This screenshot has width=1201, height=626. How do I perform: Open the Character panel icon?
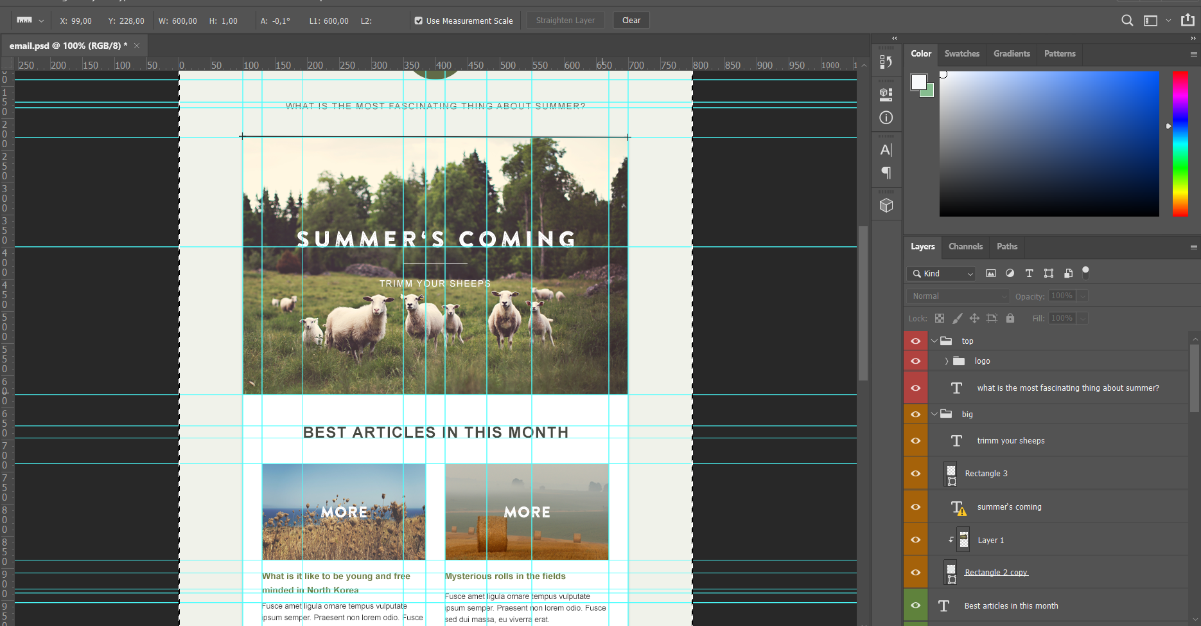pos(886,150)
